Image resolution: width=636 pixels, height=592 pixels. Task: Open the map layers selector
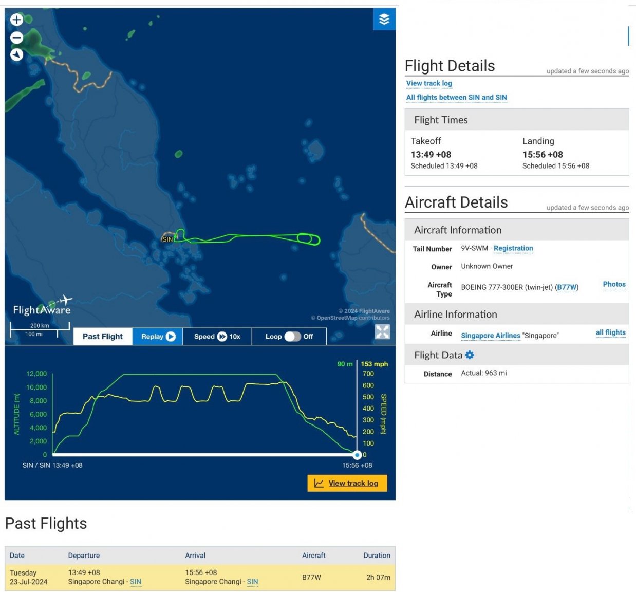[x=384, y=20]
